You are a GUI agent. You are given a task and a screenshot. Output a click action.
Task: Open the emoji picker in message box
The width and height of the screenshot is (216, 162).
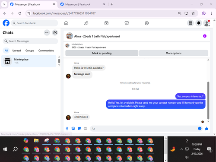[200, 128]
